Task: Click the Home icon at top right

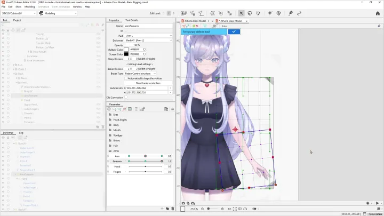Action: click(378, 13)
